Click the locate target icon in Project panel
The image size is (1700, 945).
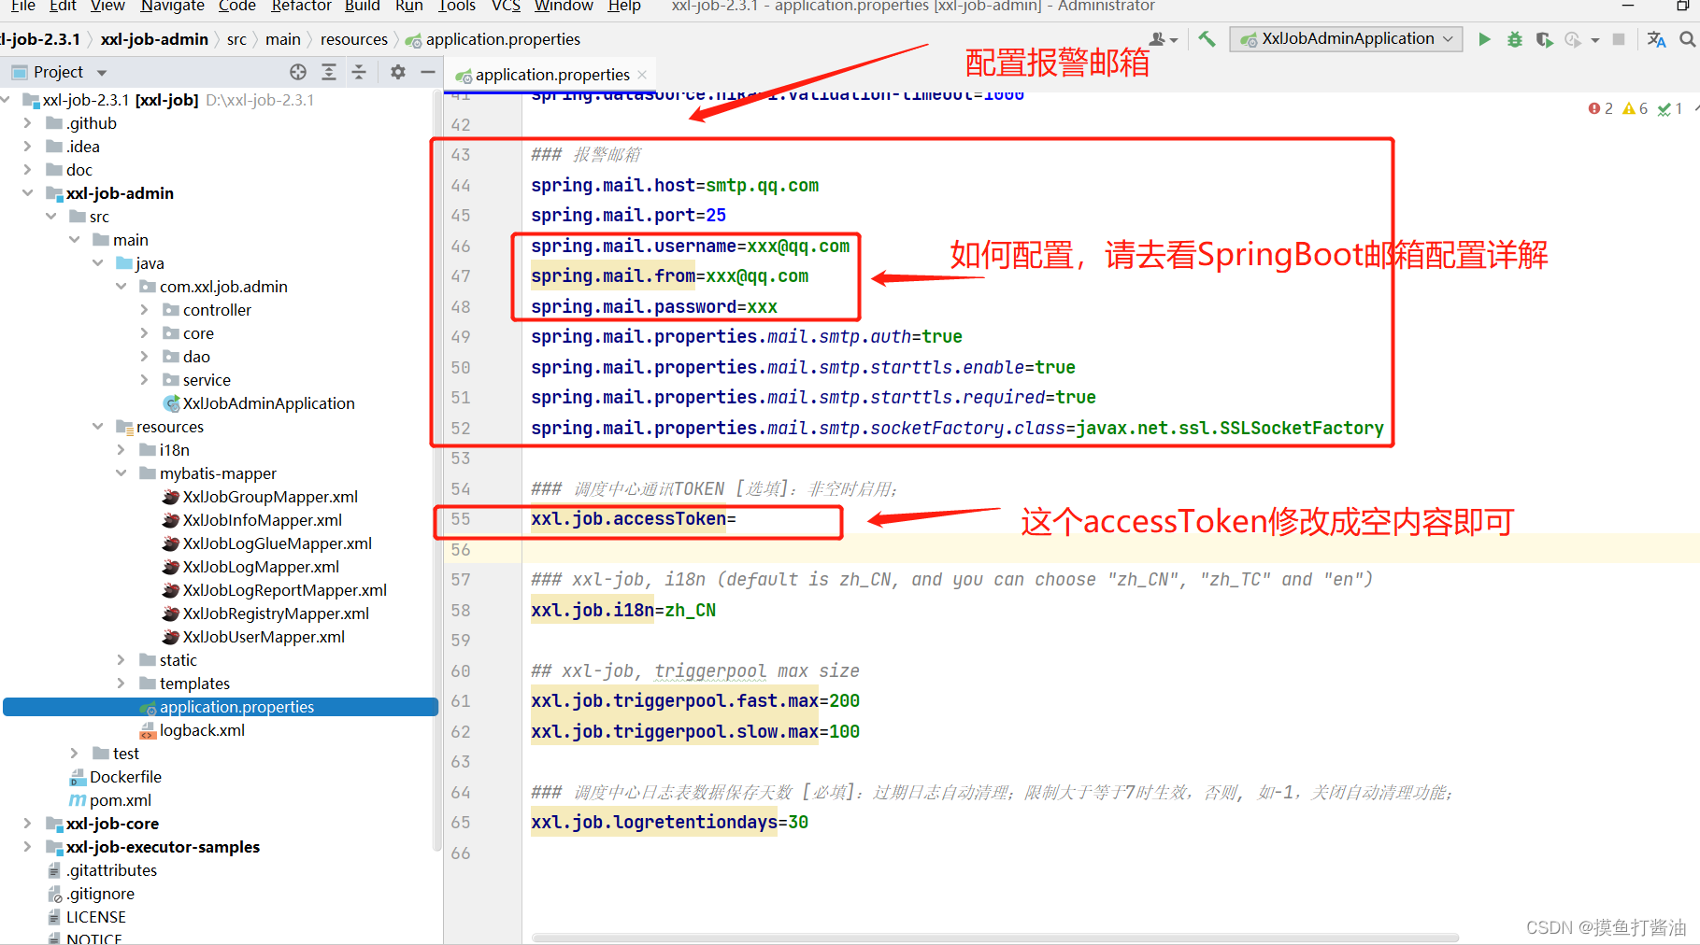pos(298,72)
